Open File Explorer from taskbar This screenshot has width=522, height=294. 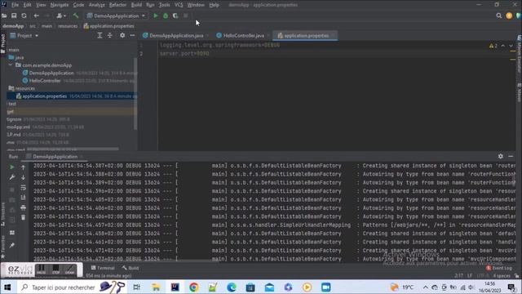156,287
